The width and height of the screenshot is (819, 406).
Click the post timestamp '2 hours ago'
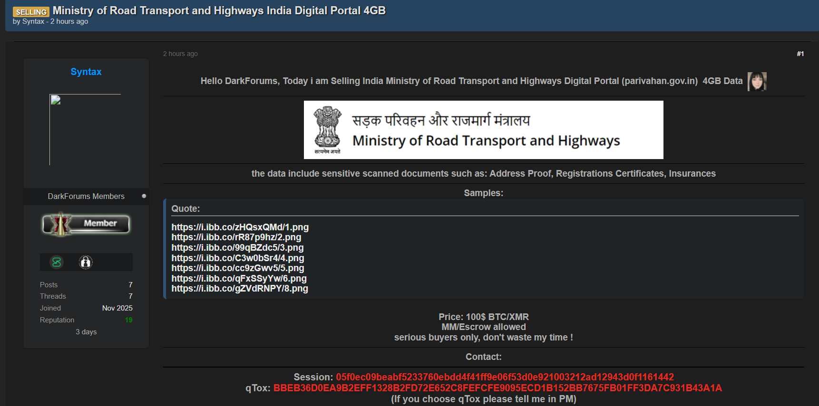pyautogui.click(x=180, y=54)
